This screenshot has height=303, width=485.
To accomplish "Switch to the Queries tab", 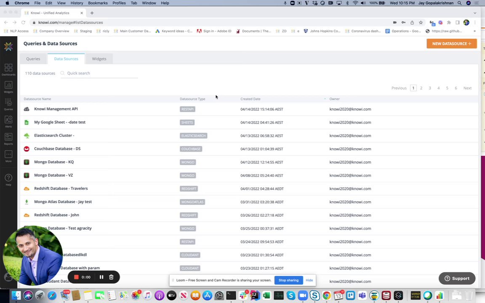I will point(33,59).
